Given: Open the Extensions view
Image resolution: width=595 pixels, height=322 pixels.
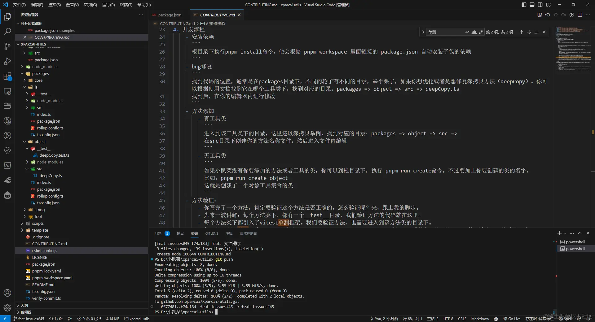Looking at the screenshot, I should pyautogui.click(x=7, y=76).
